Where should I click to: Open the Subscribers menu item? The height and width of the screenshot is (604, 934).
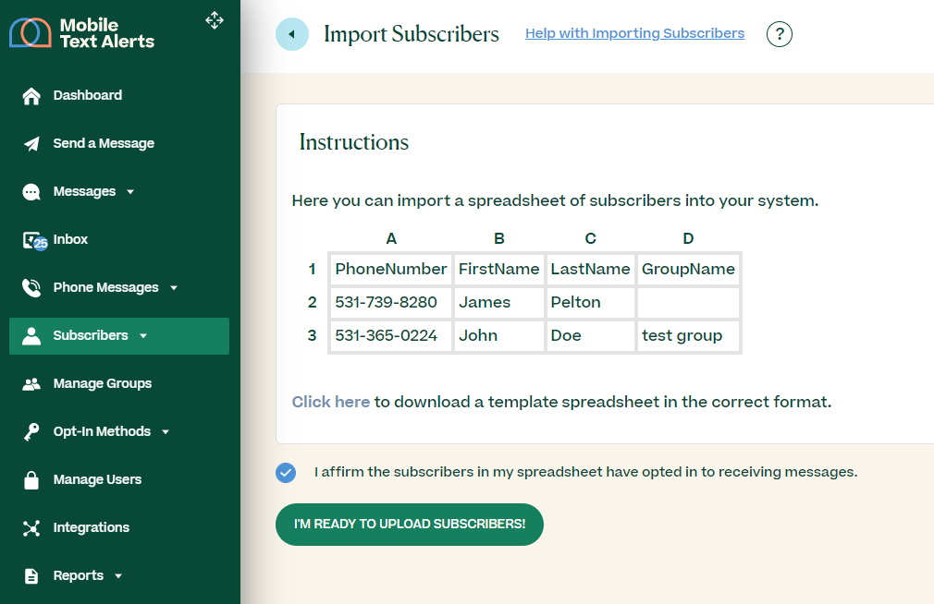91,336
